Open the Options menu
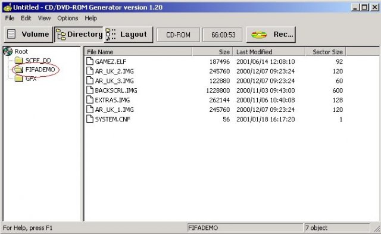This screenshot has height=234, width=381. pyautogui.click(x=67, y=18)
